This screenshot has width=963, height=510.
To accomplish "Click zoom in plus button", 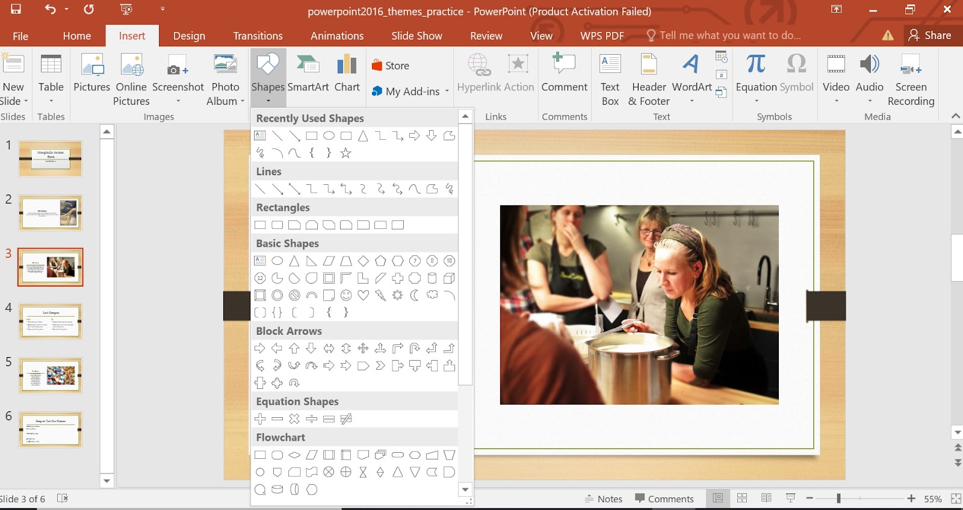I will tap(911, 499).
